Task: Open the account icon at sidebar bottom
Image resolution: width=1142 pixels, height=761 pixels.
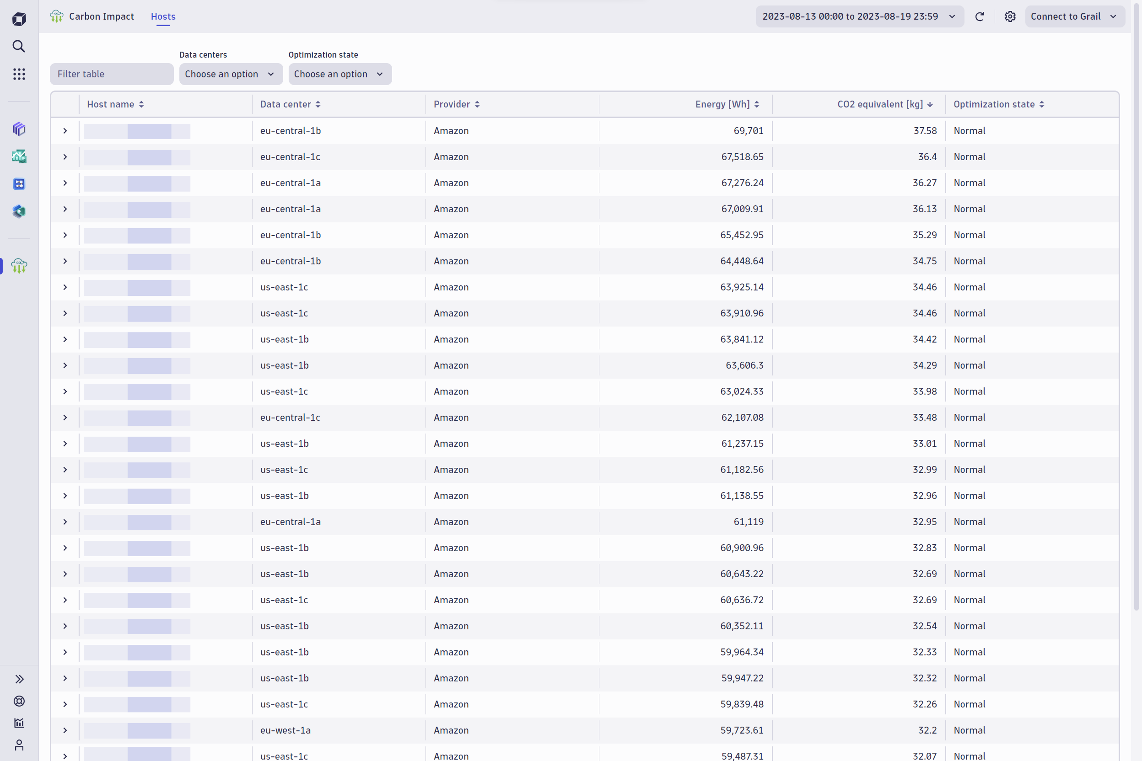Action: [x=18, y=744]
